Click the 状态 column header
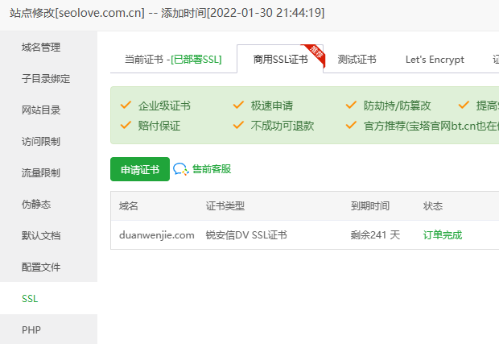The height and width of the screenshot is (344, 499). pos(433,206)
